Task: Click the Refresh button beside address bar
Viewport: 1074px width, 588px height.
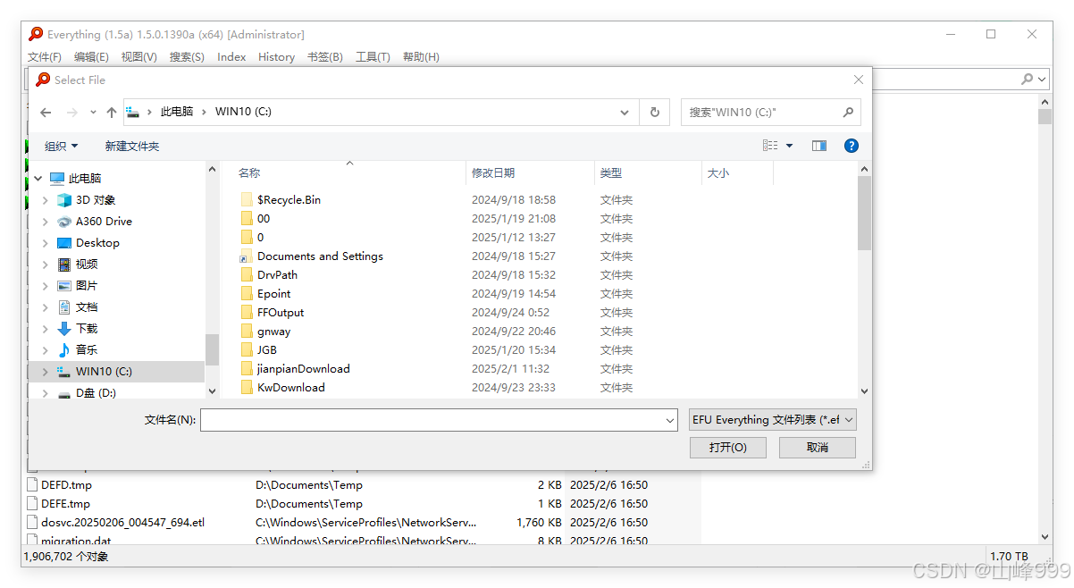Action: 654,113
